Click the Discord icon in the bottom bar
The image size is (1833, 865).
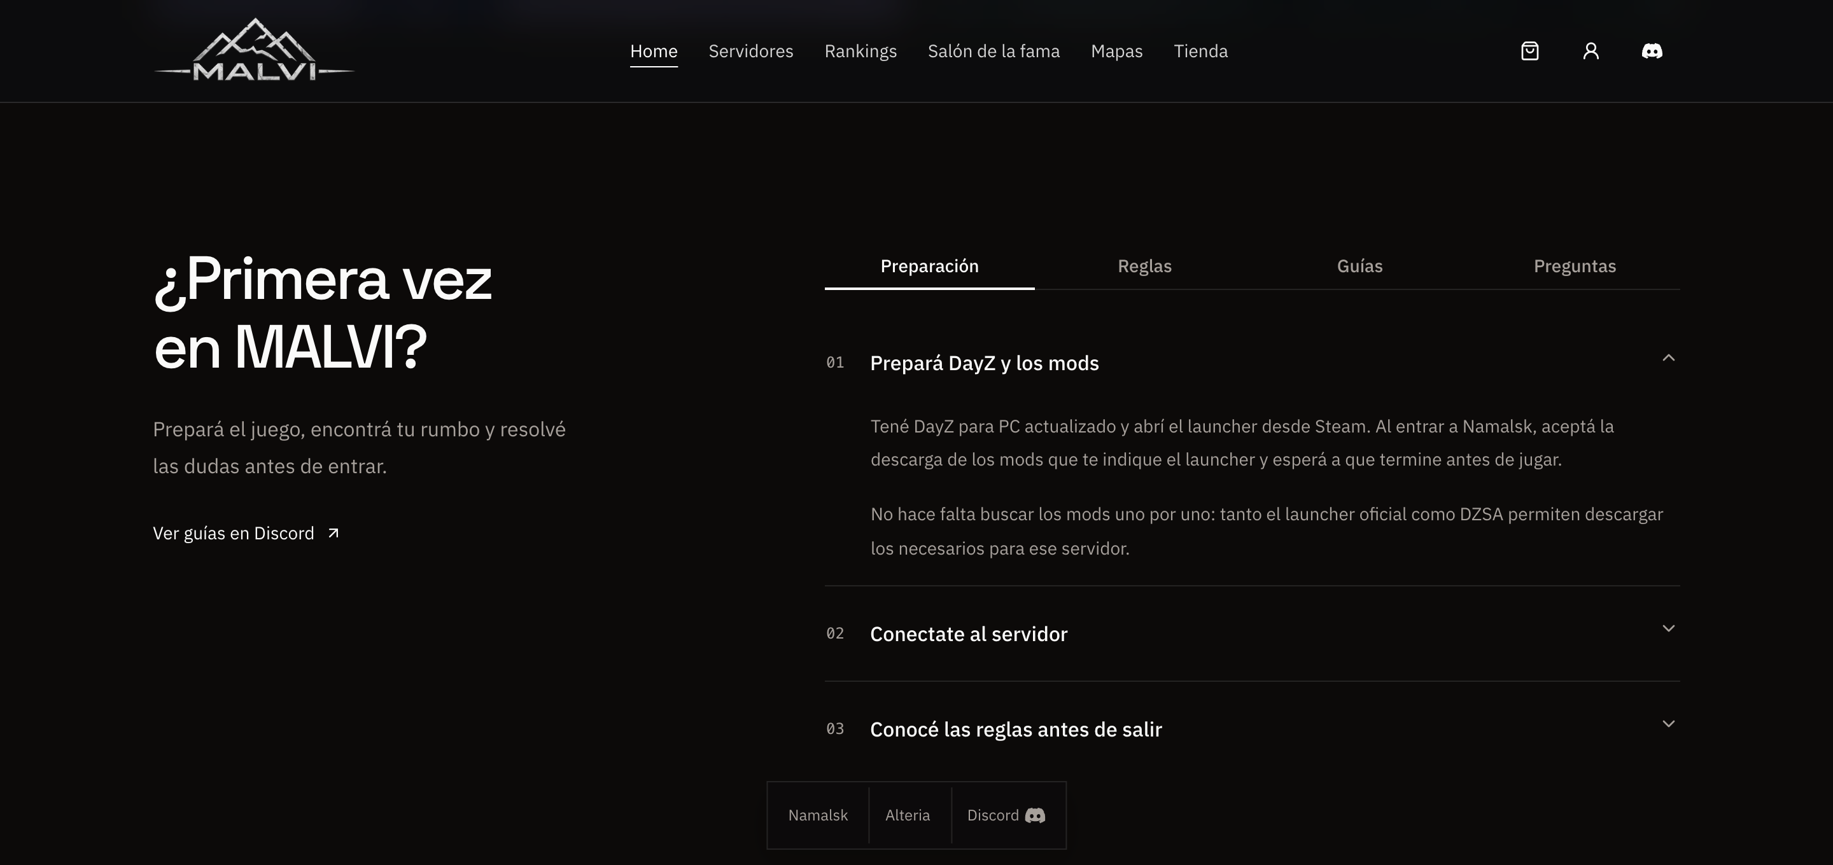click(x=1036, y=815)
